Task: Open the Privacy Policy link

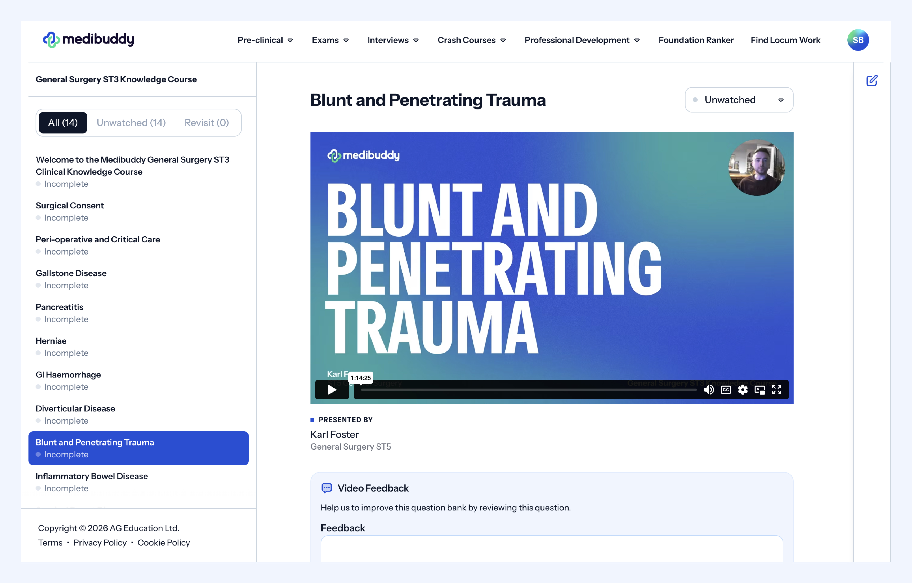Action: click(100, 542)
